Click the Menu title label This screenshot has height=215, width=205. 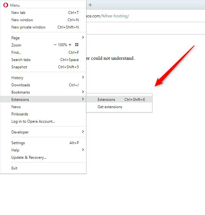coord(15,5)
